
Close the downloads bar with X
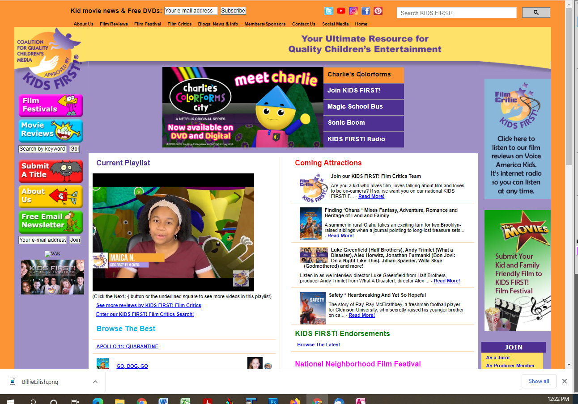(x=565, y=381)
